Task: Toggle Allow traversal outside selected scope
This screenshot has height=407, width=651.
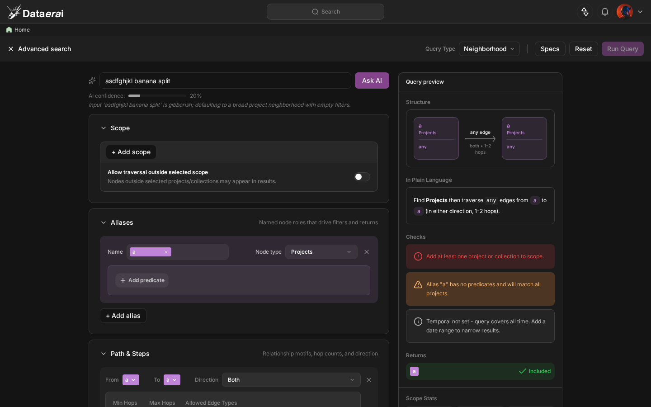Action: coord(362,177)
